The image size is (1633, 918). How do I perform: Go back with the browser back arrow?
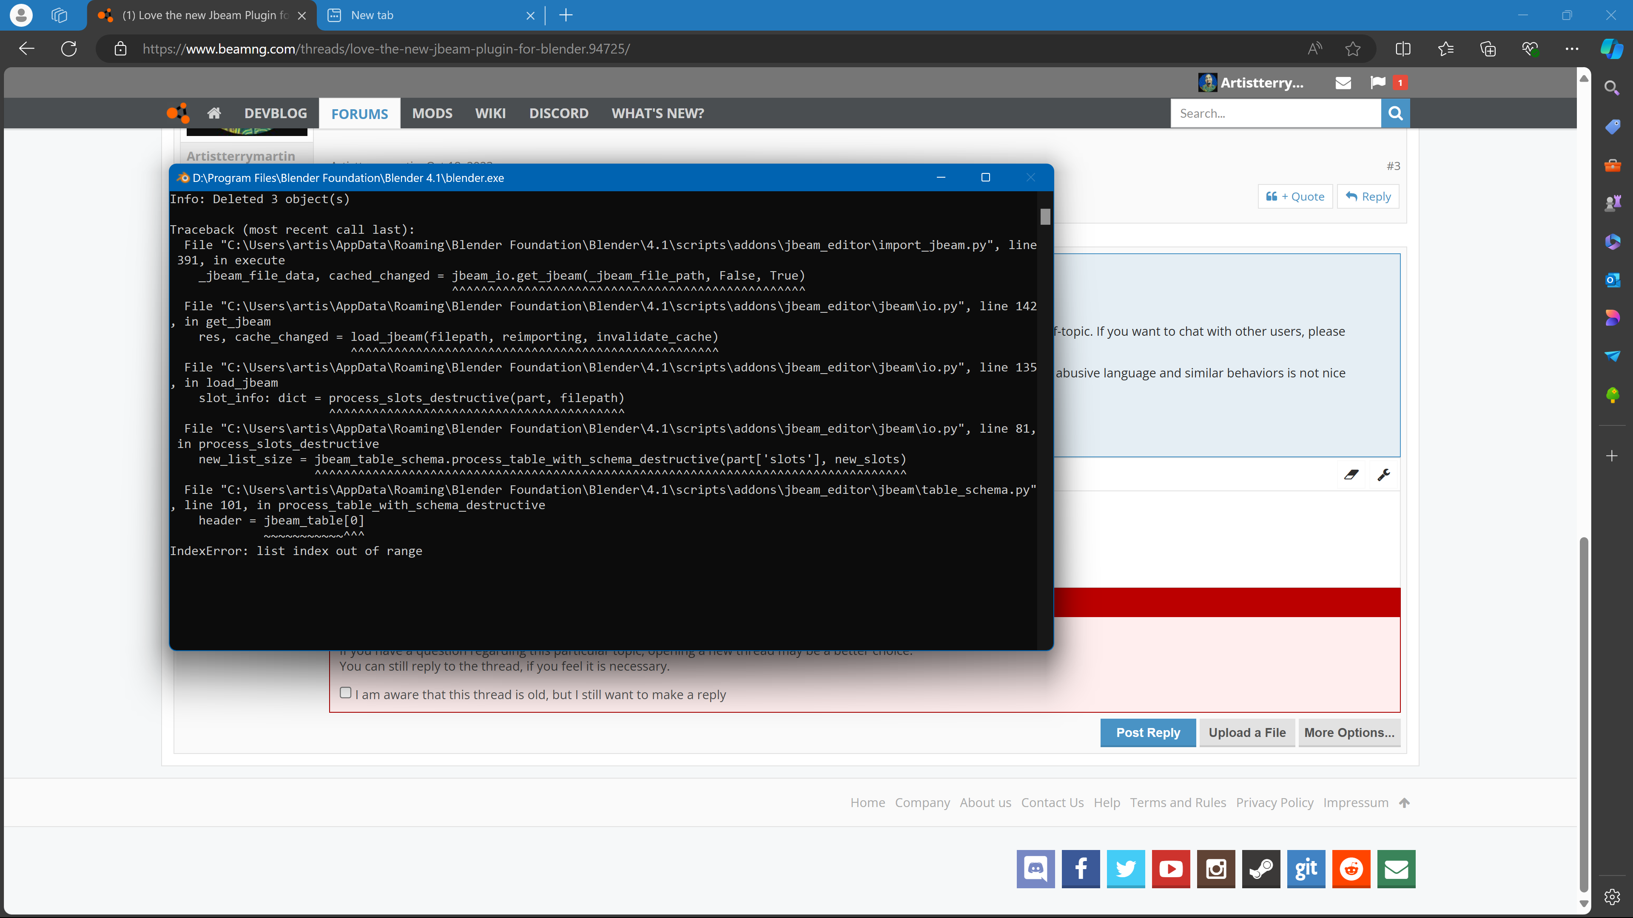pyautogui.click(x=27, y=49)
